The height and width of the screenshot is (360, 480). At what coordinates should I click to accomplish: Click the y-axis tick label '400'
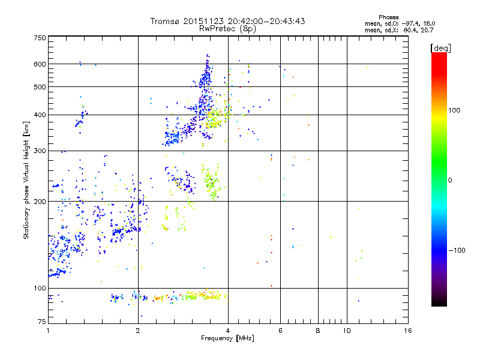tap(40, 115)
